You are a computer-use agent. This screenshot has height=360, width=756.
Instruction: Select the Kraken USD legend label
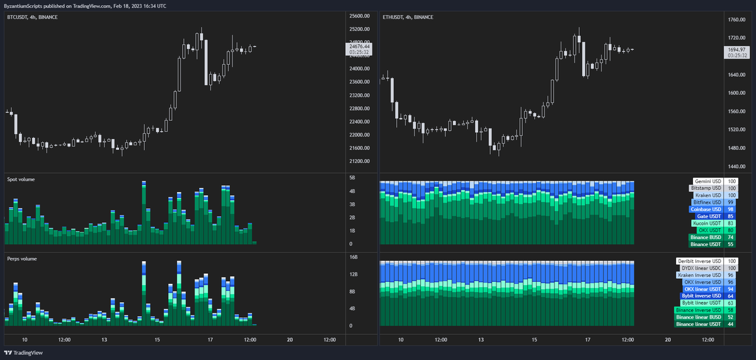click(x=707, y=195)
